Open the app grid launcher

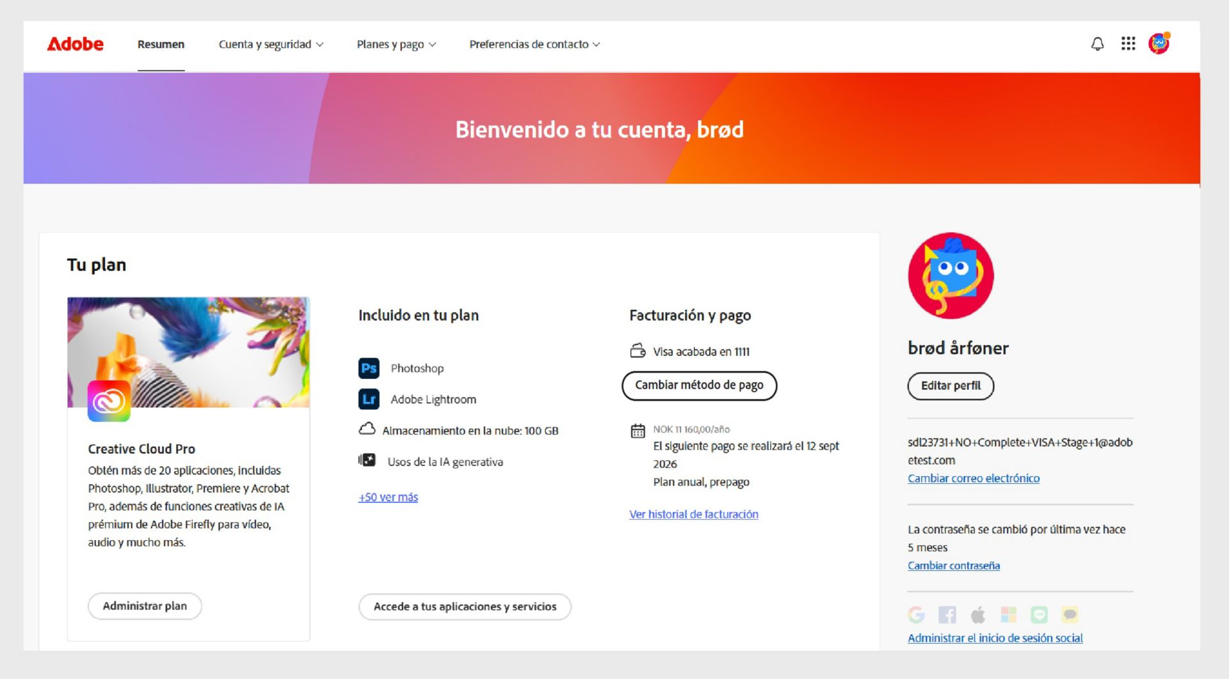coord(1129,44)
